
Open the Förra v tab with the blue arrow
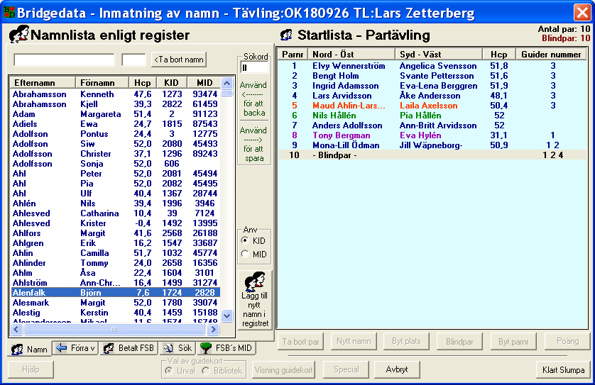pyautogui.click(x=75, y=349)
